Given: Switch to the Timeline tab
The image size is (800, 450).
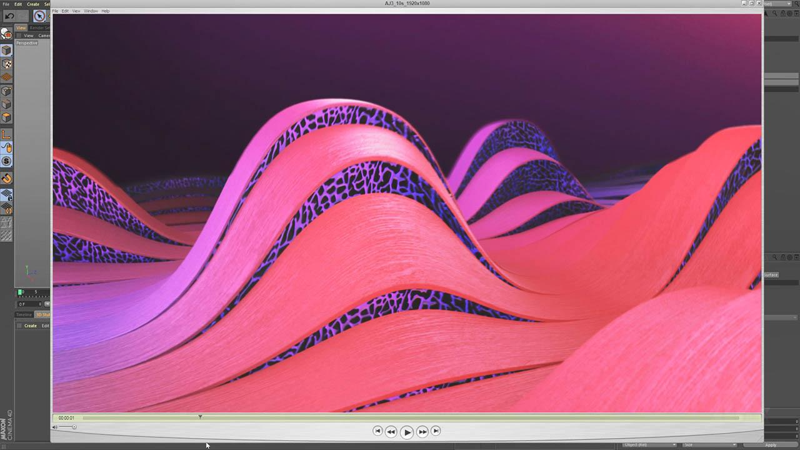Looking at the screenshot, I should pyautogui.click(x=24, y=315).
